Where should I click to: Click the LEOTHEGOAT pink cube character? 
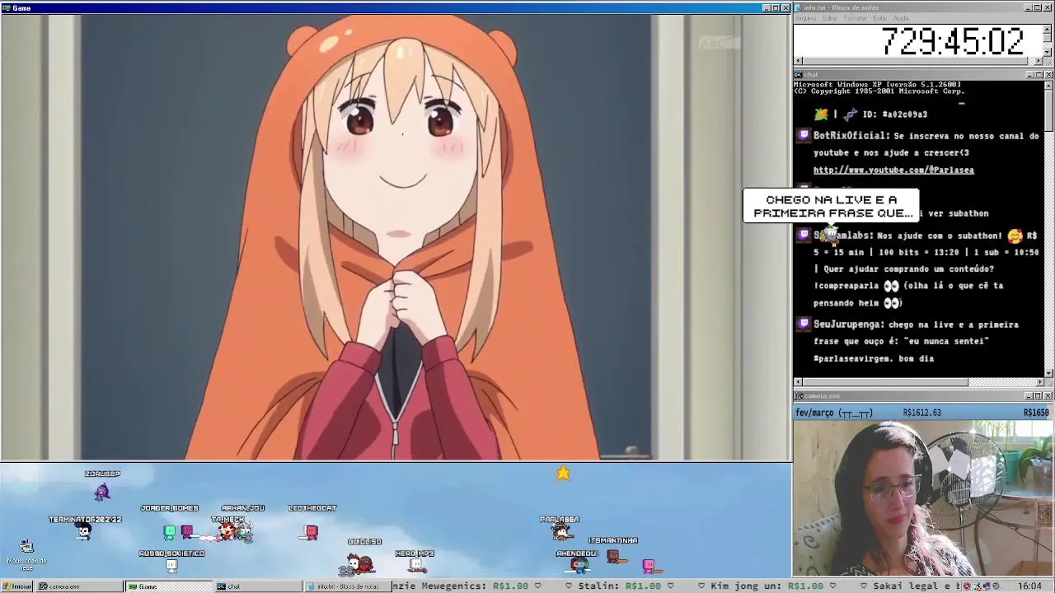coord(311,532)
